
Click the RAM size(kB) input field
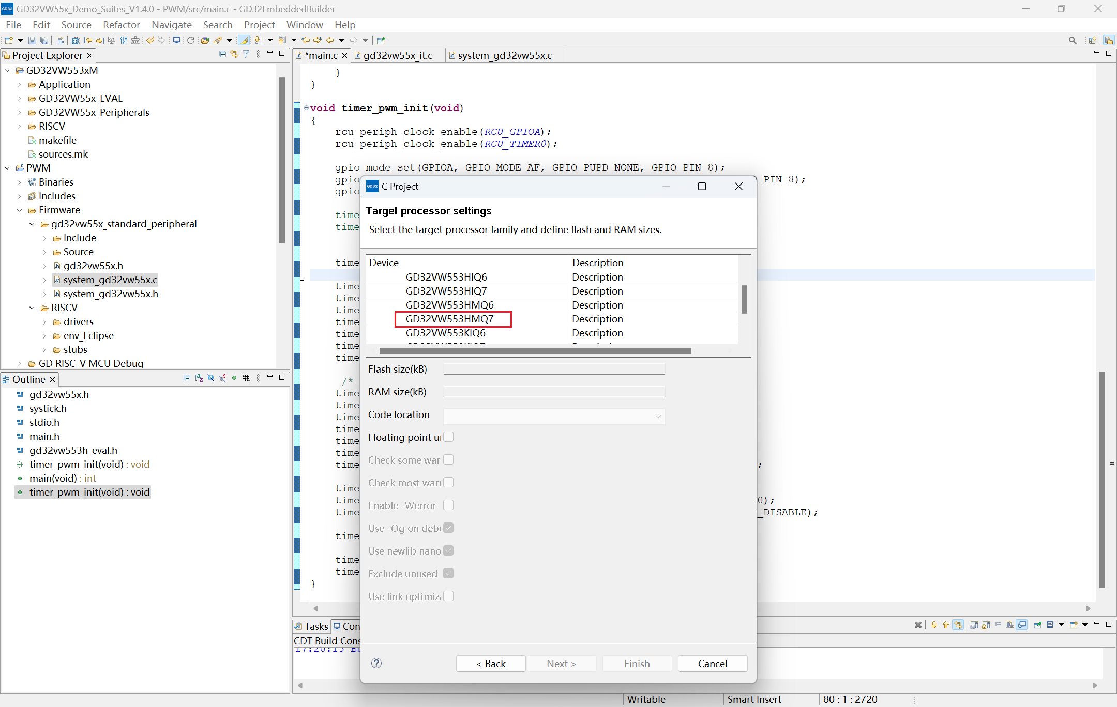(554, 392)
